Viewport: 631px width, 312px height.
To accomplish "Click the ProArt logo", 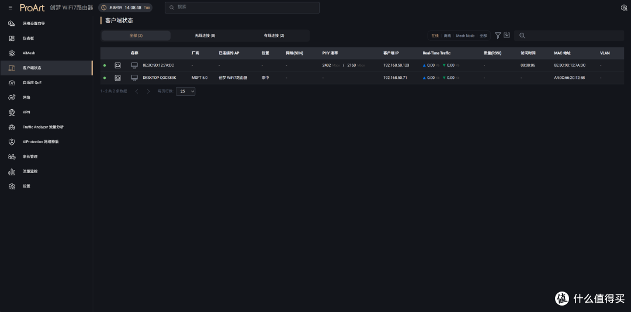I will pyautogui.click(x=32, y=8).
